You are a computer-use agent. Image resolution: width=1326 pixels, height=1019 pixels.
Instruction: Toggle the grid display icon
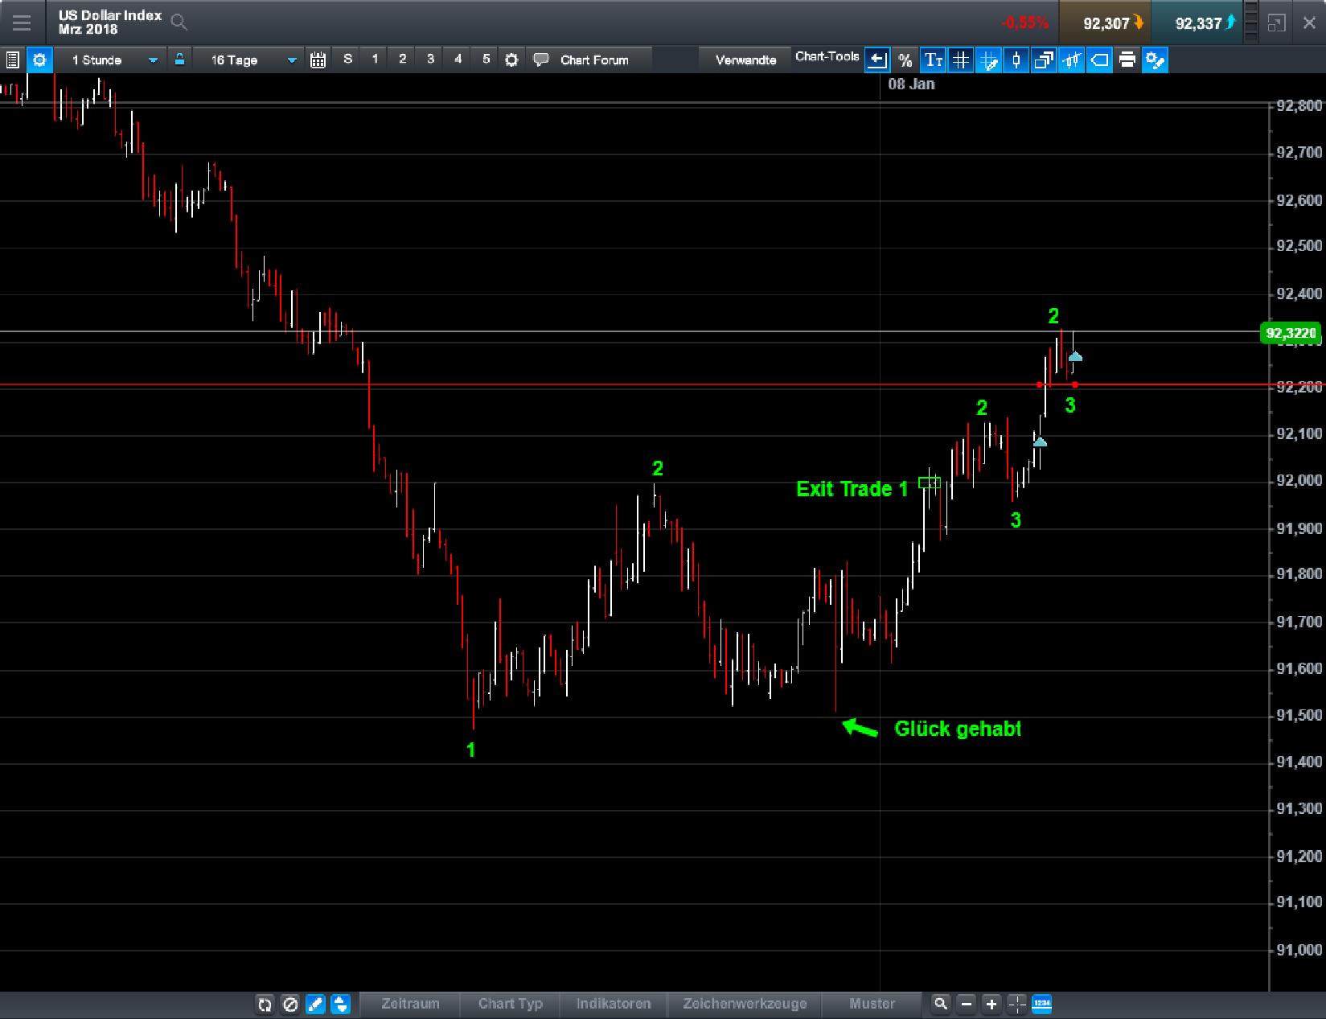point(960,60)
